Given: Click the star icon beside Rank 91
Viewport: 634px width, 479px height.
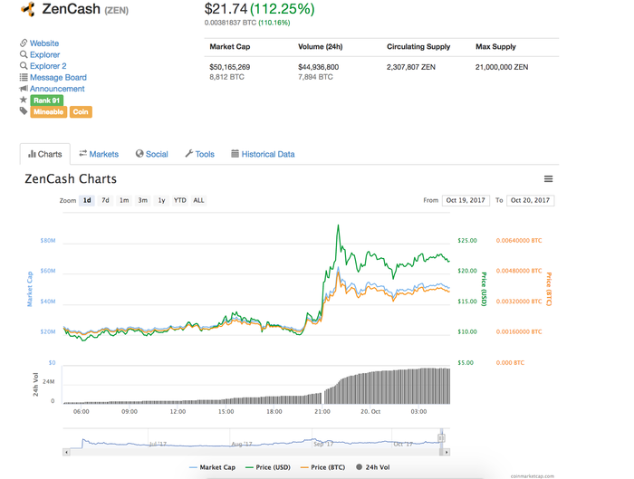Looking at the screenshot, I should click(x=24, y=101).
